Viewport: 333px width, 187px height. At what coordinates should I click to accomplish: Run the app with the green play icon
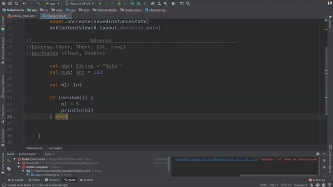coord(100,4)
